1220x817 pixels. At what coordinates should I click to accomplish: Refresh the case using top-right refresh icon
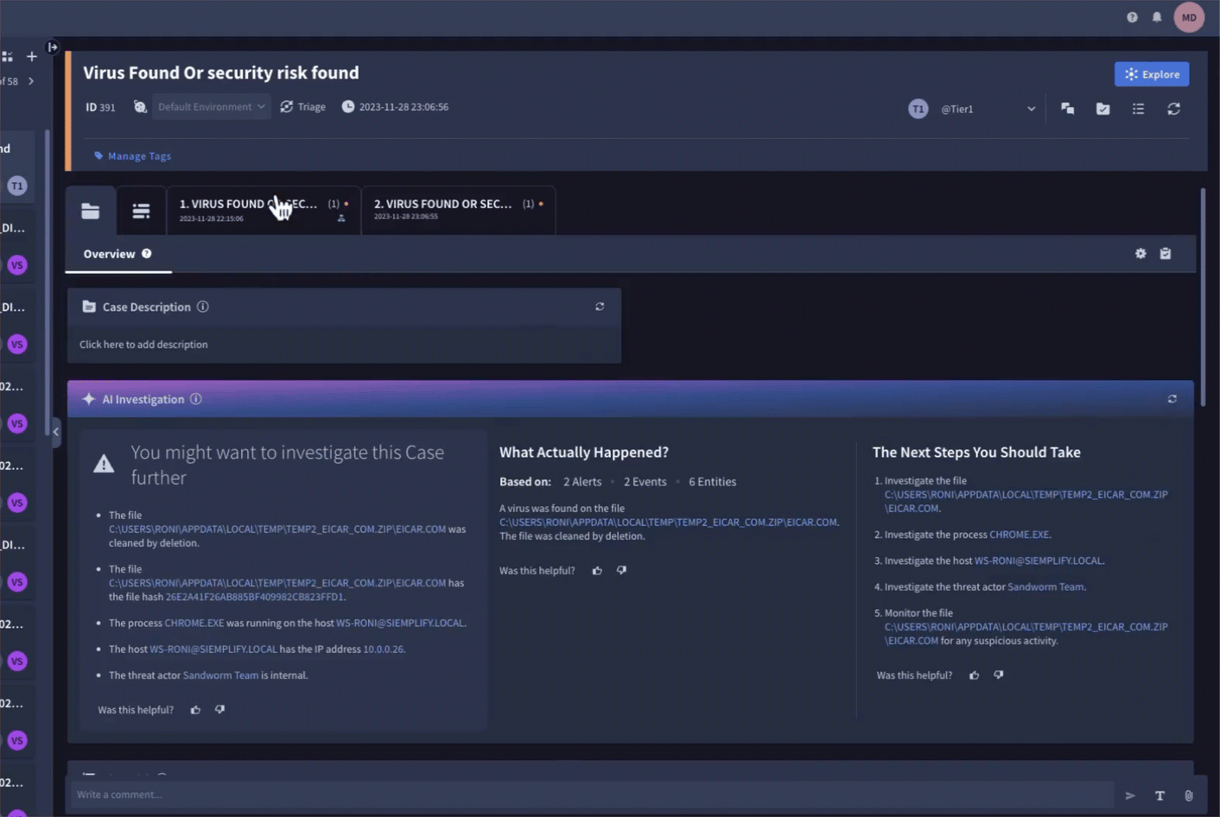click(x=1173, y=109)
